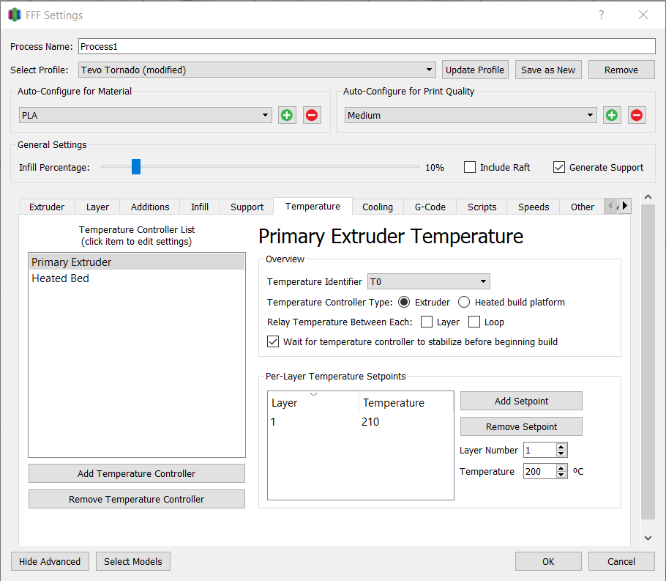Decrease Temperature value with down spinner
The image size is (666, 581).
561,475
